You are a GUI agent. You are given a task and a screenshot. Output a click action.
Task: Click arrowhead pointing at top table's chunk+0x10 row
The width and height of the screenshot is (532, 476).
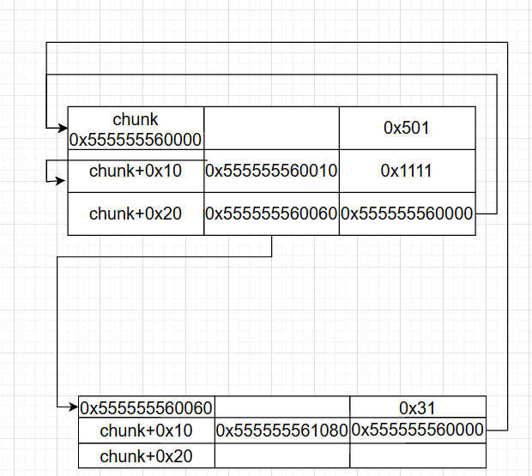point(61,180)
